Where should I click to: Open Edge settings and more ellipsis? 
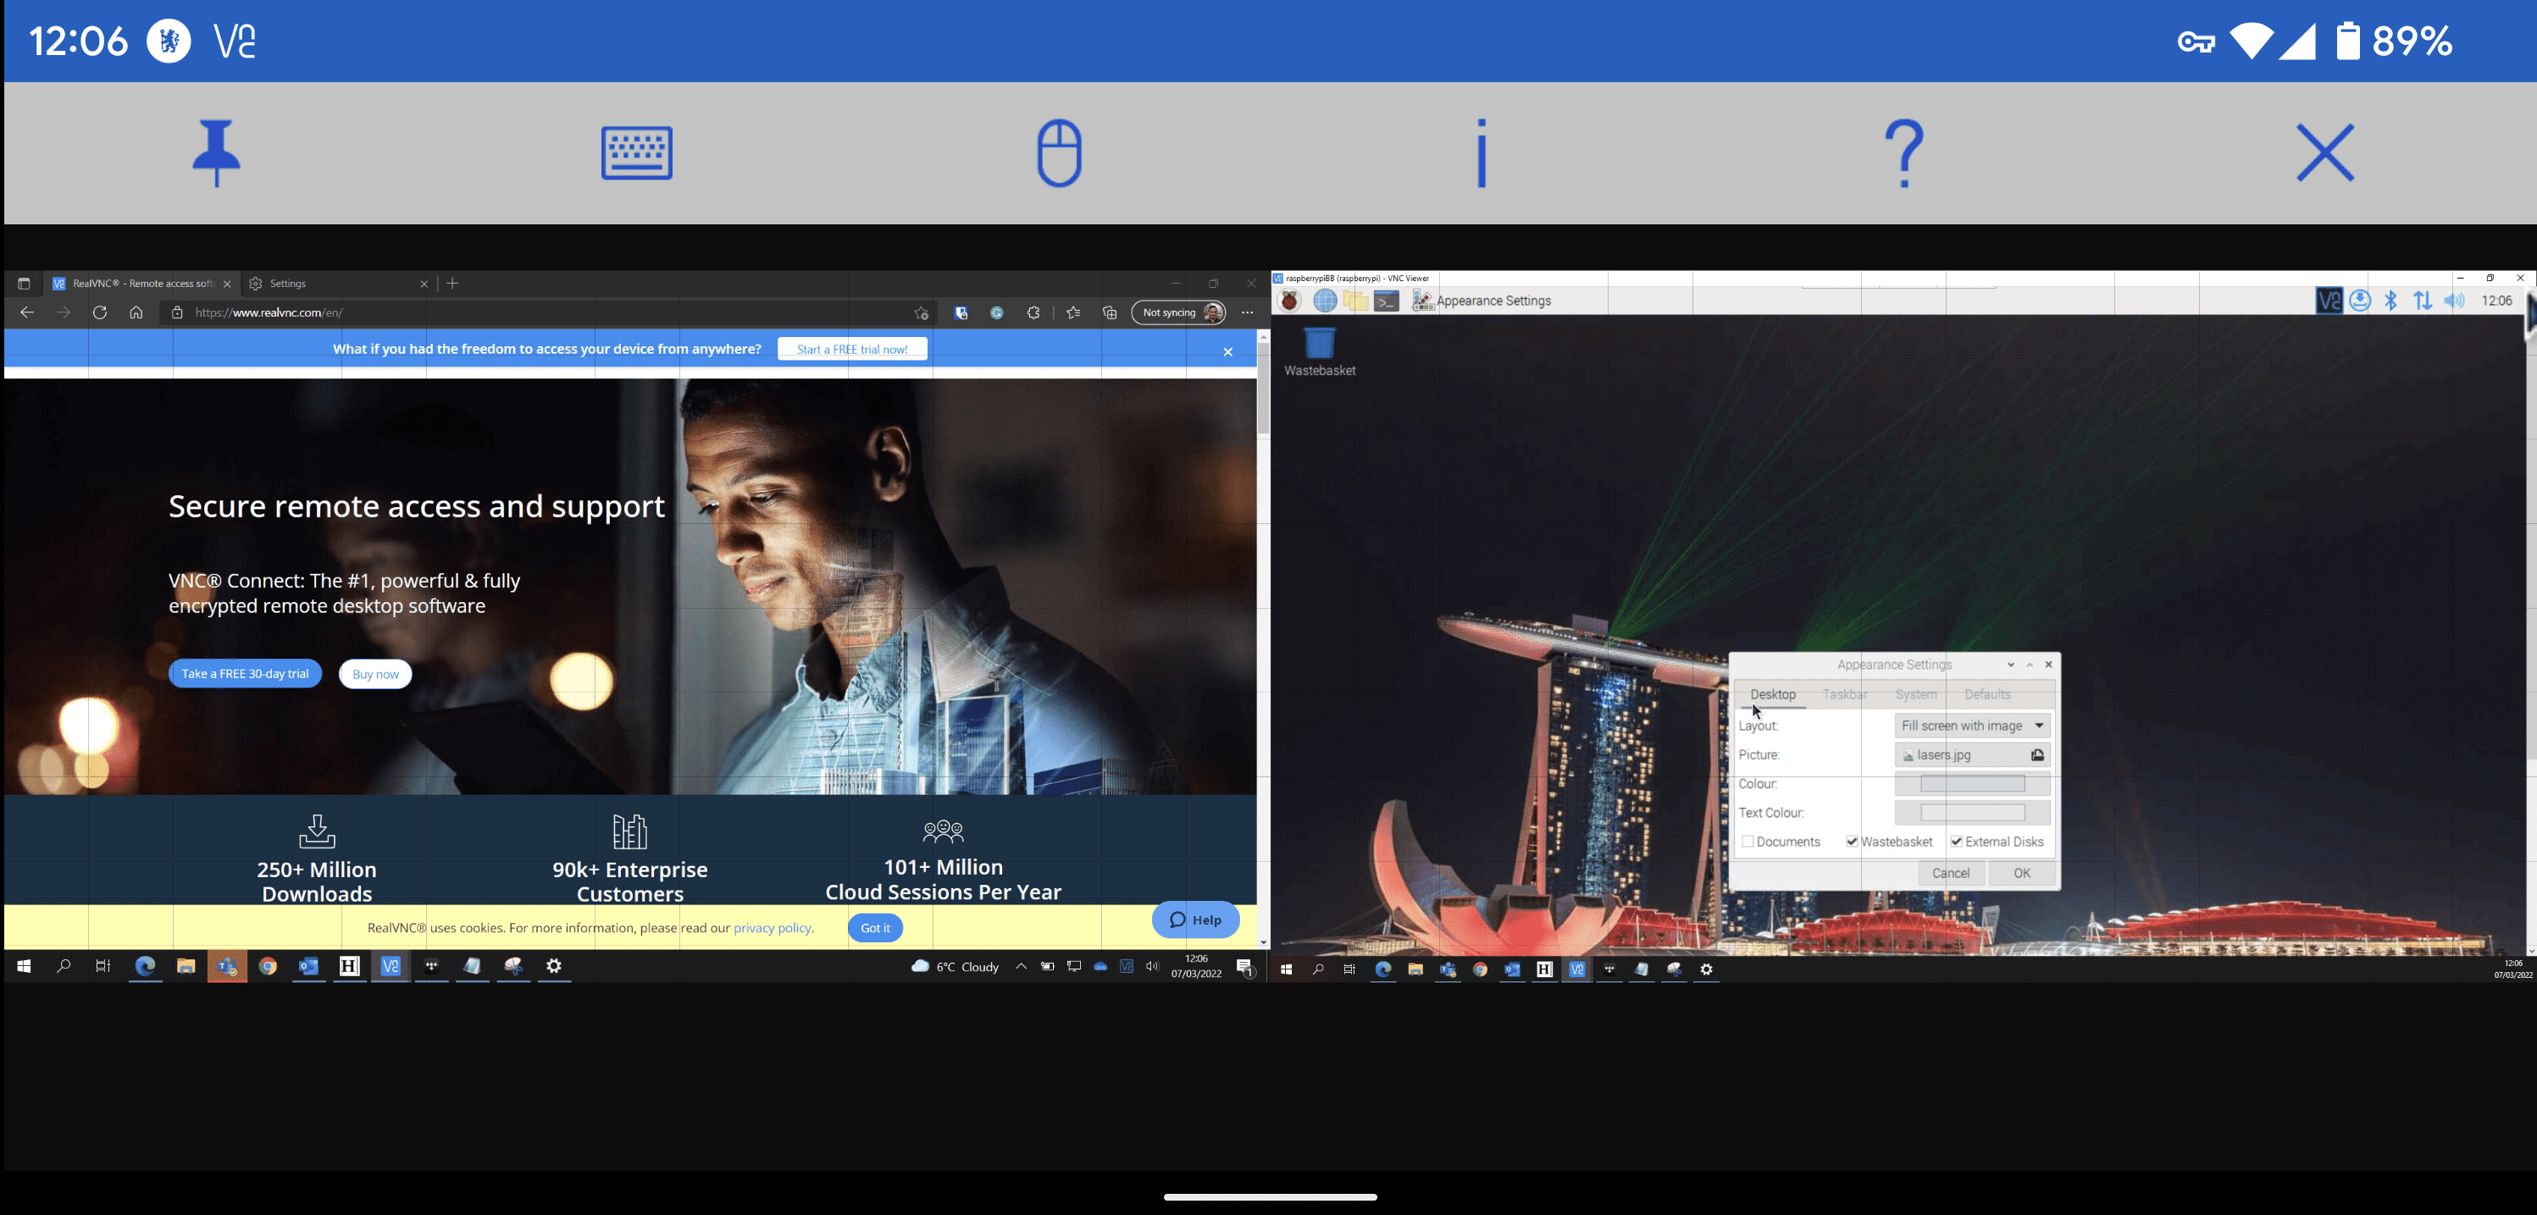[x=1248, y=312]
